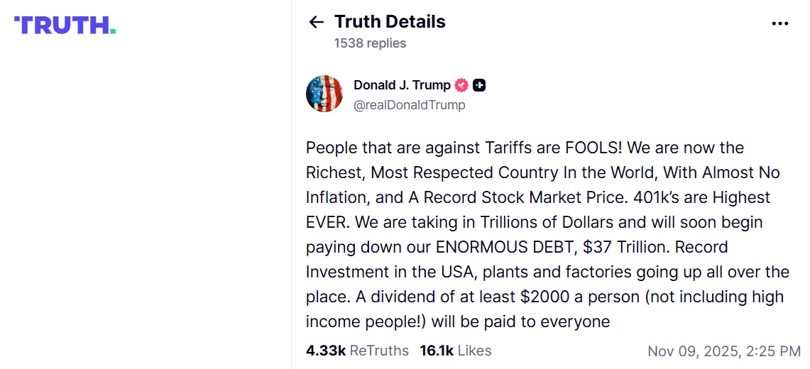
Task: Click the Nov 09, 2025 timestamp
Action: (723, 351)
